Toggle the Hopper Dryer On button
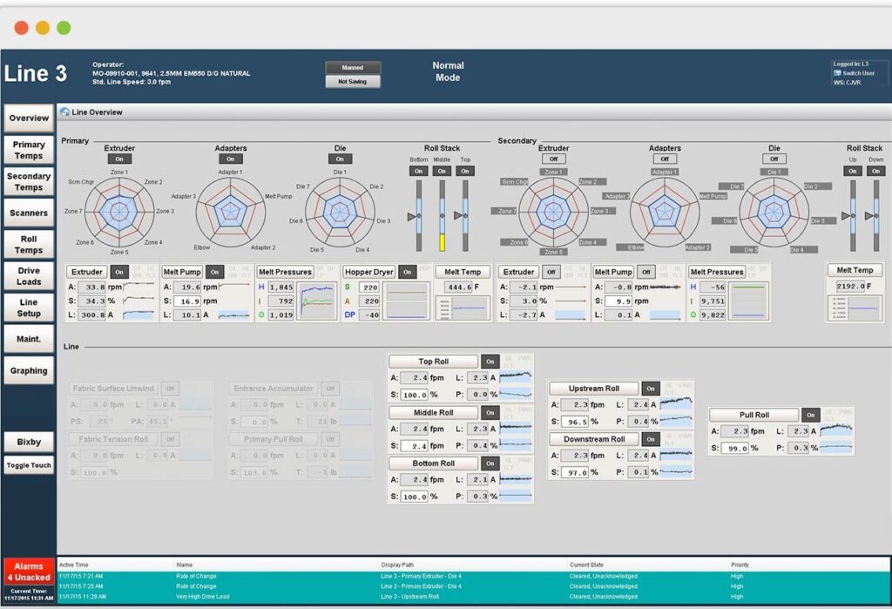Viewport: 892px width, 609px height. coord(408,272)
